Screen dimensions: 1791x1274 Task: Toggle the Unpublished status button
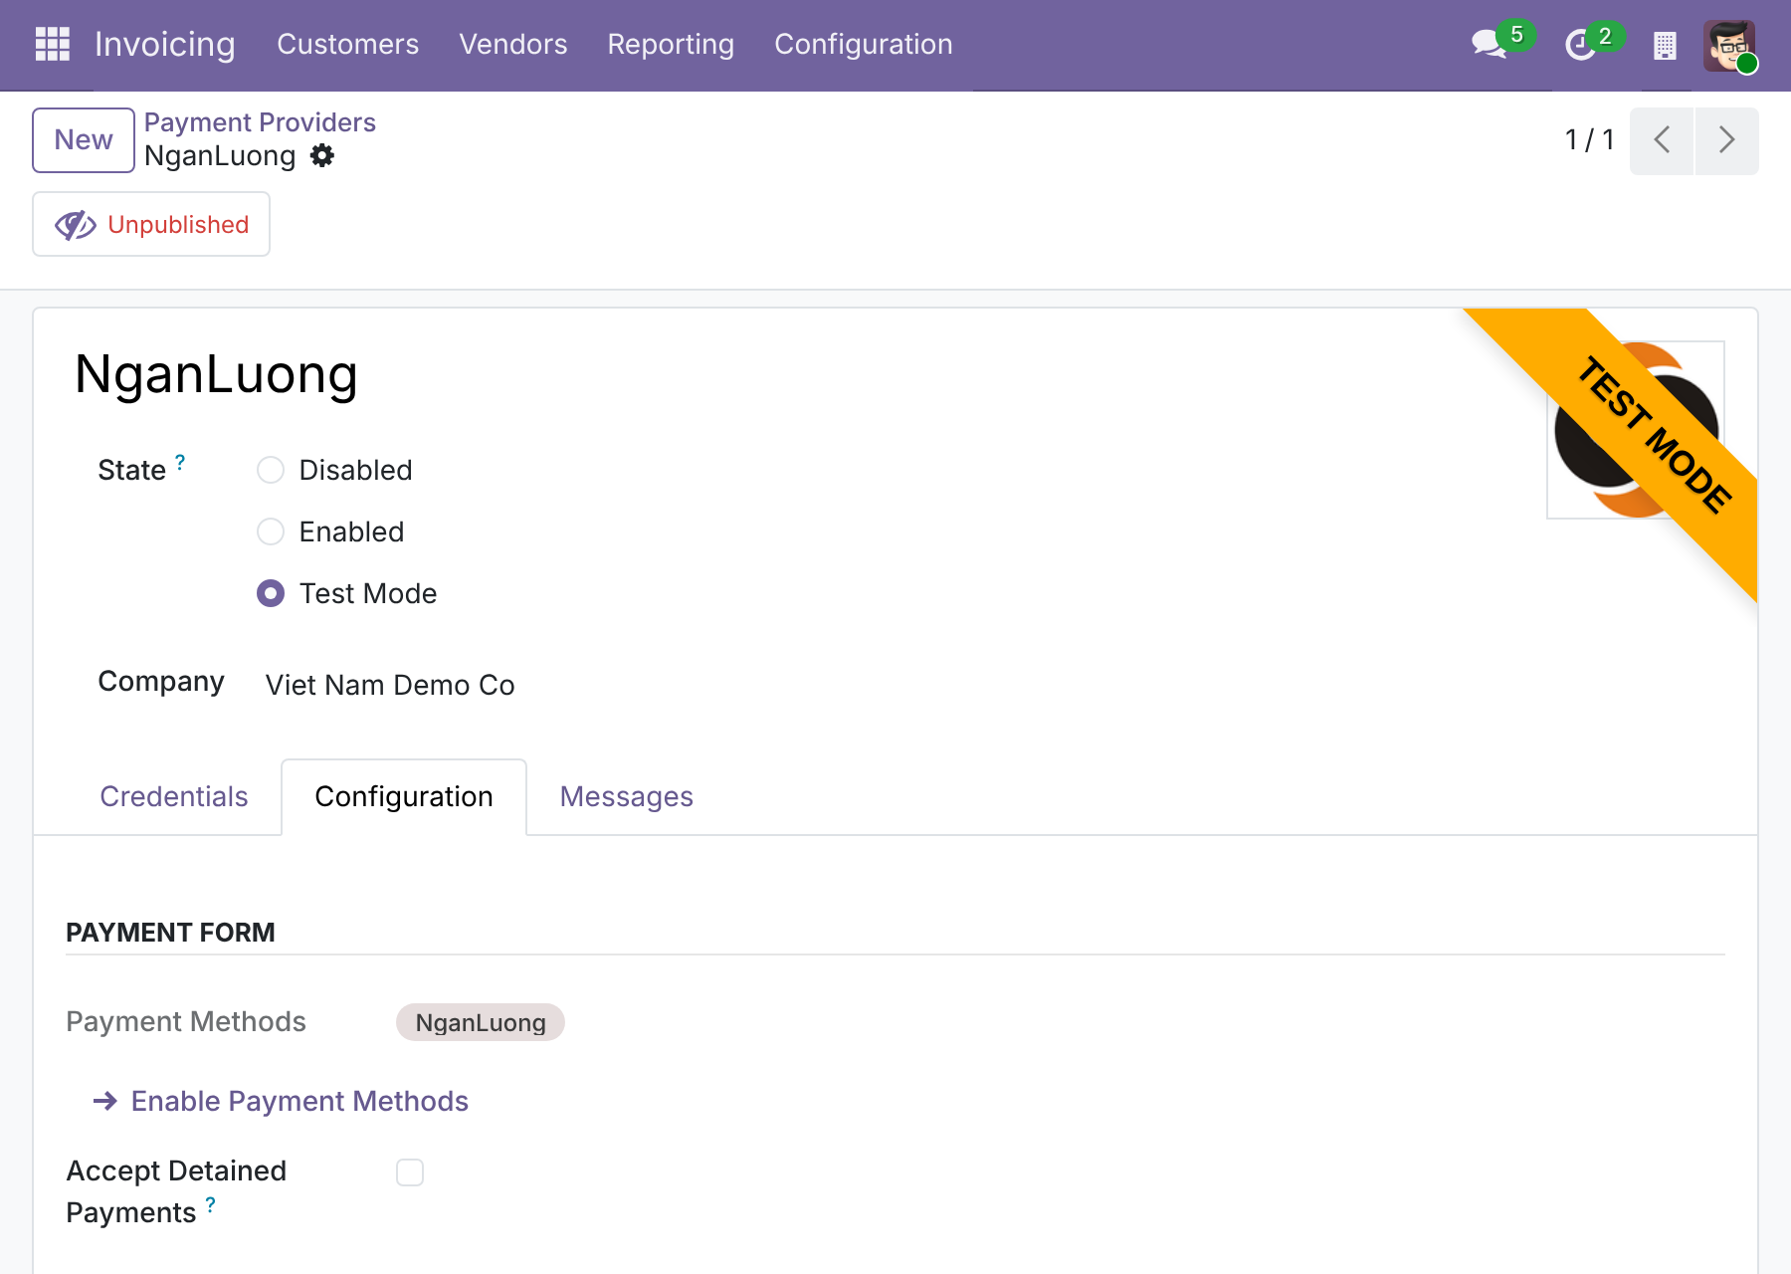[x=151, y=224]
